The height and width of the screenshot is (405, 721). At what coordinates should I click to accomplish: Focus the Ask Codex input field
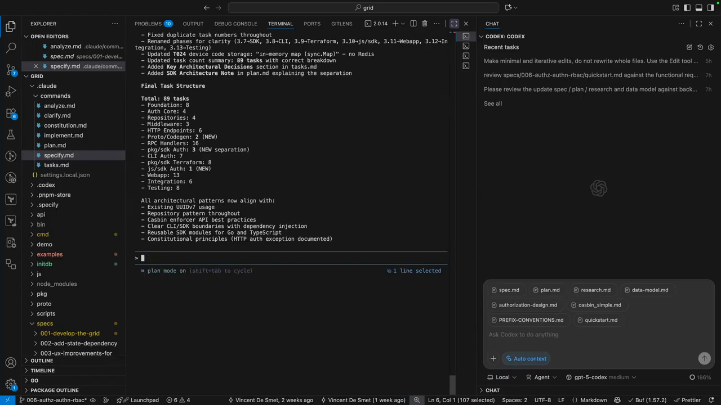(591, 335)
